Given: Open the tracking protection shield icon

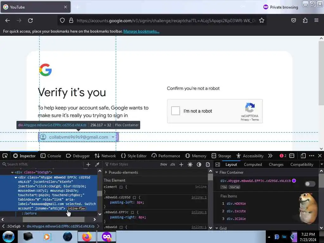Looking at the screenshot, I should pyautogui.click(x=62, y=21).
